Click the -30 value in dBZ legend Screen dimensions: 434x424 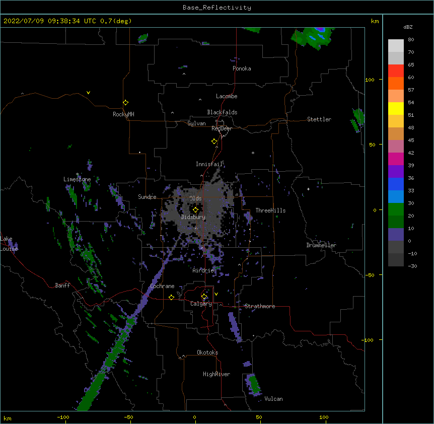pos(412,266)
